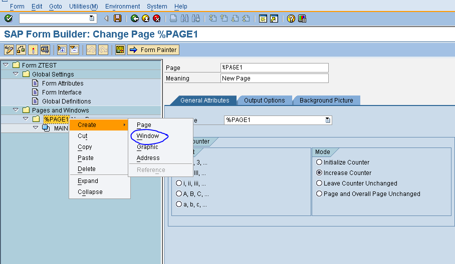The image size is (455, 264).
Task: Open the Form Painter button
Action: (153, 50)
